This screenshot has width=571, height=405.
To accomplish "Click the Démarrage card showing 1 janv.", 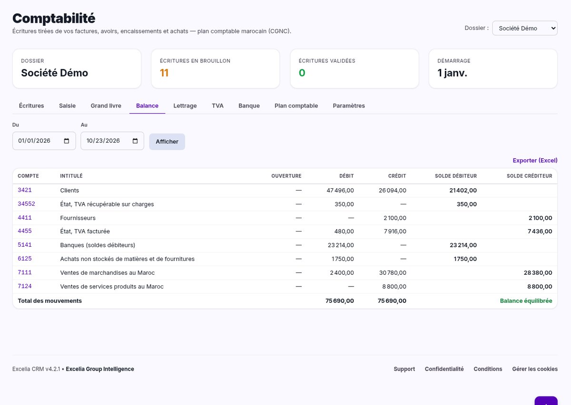I will coord(493,68).
